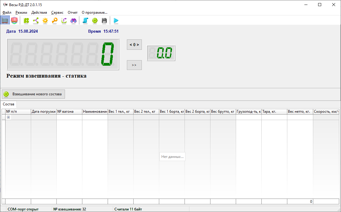Click the Взвешивание нового состава button
The height and width of the screenshot is (212, 341).
[34, 94]
